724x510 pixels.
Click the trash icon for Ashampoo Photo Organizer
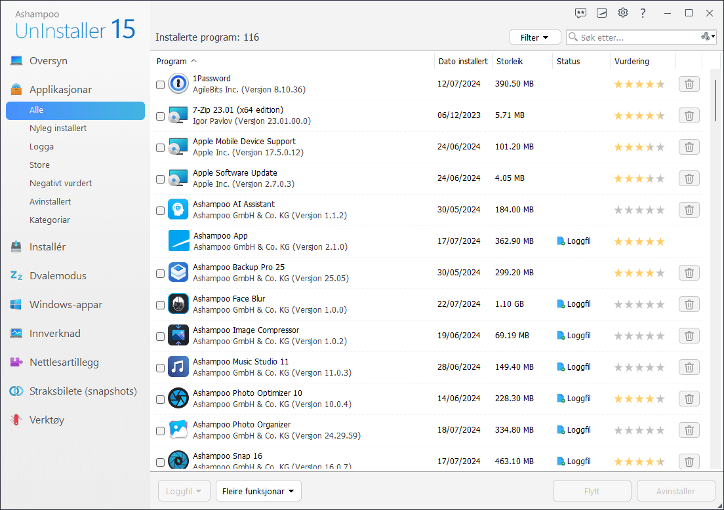click(x=689, y=430)
